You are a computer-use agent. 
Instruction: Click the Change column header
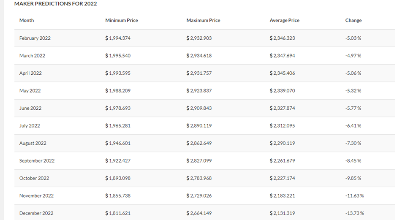point(353,20)
